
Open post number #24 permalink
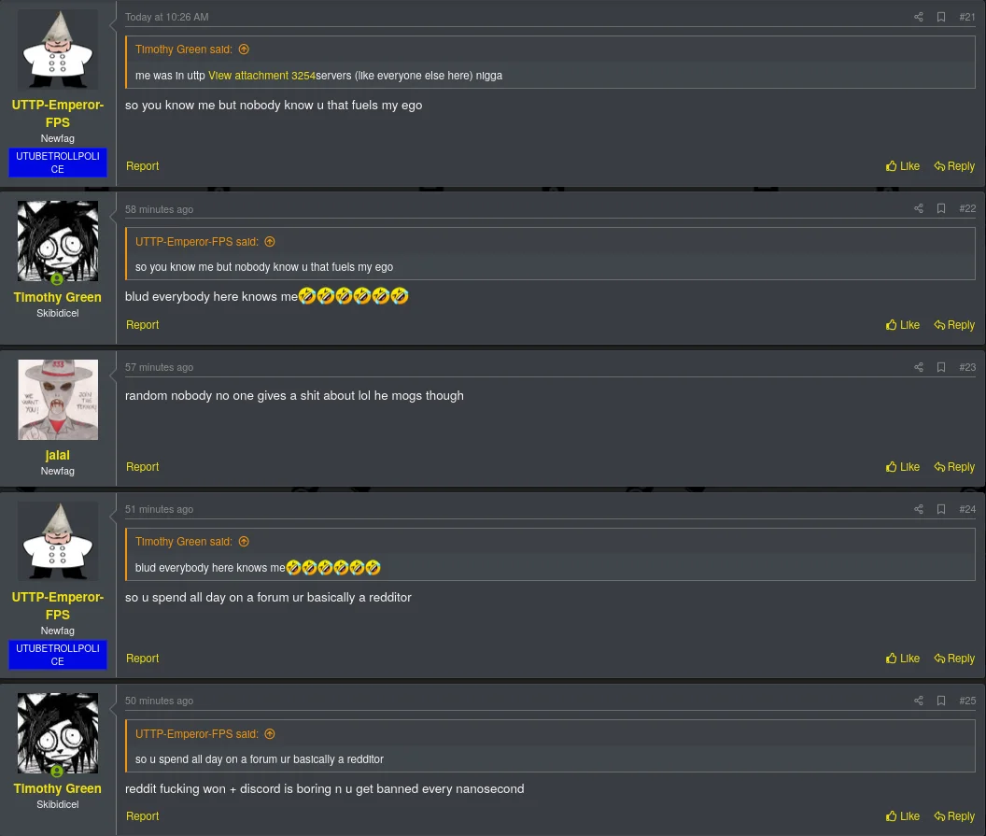point(967,509)
